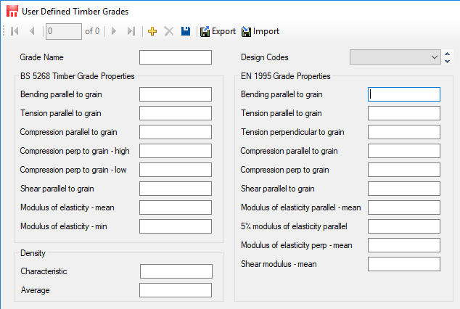Go to the first record
The height and width of the screenshot is (309, 460).
tap(15, 31)
